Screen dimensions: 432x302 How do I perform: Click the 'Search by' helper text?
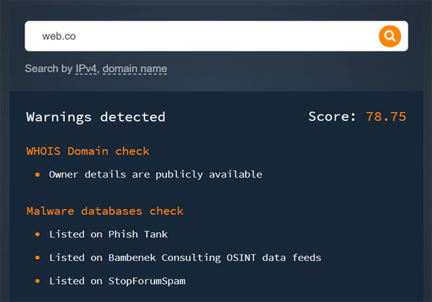pos(48,69)
